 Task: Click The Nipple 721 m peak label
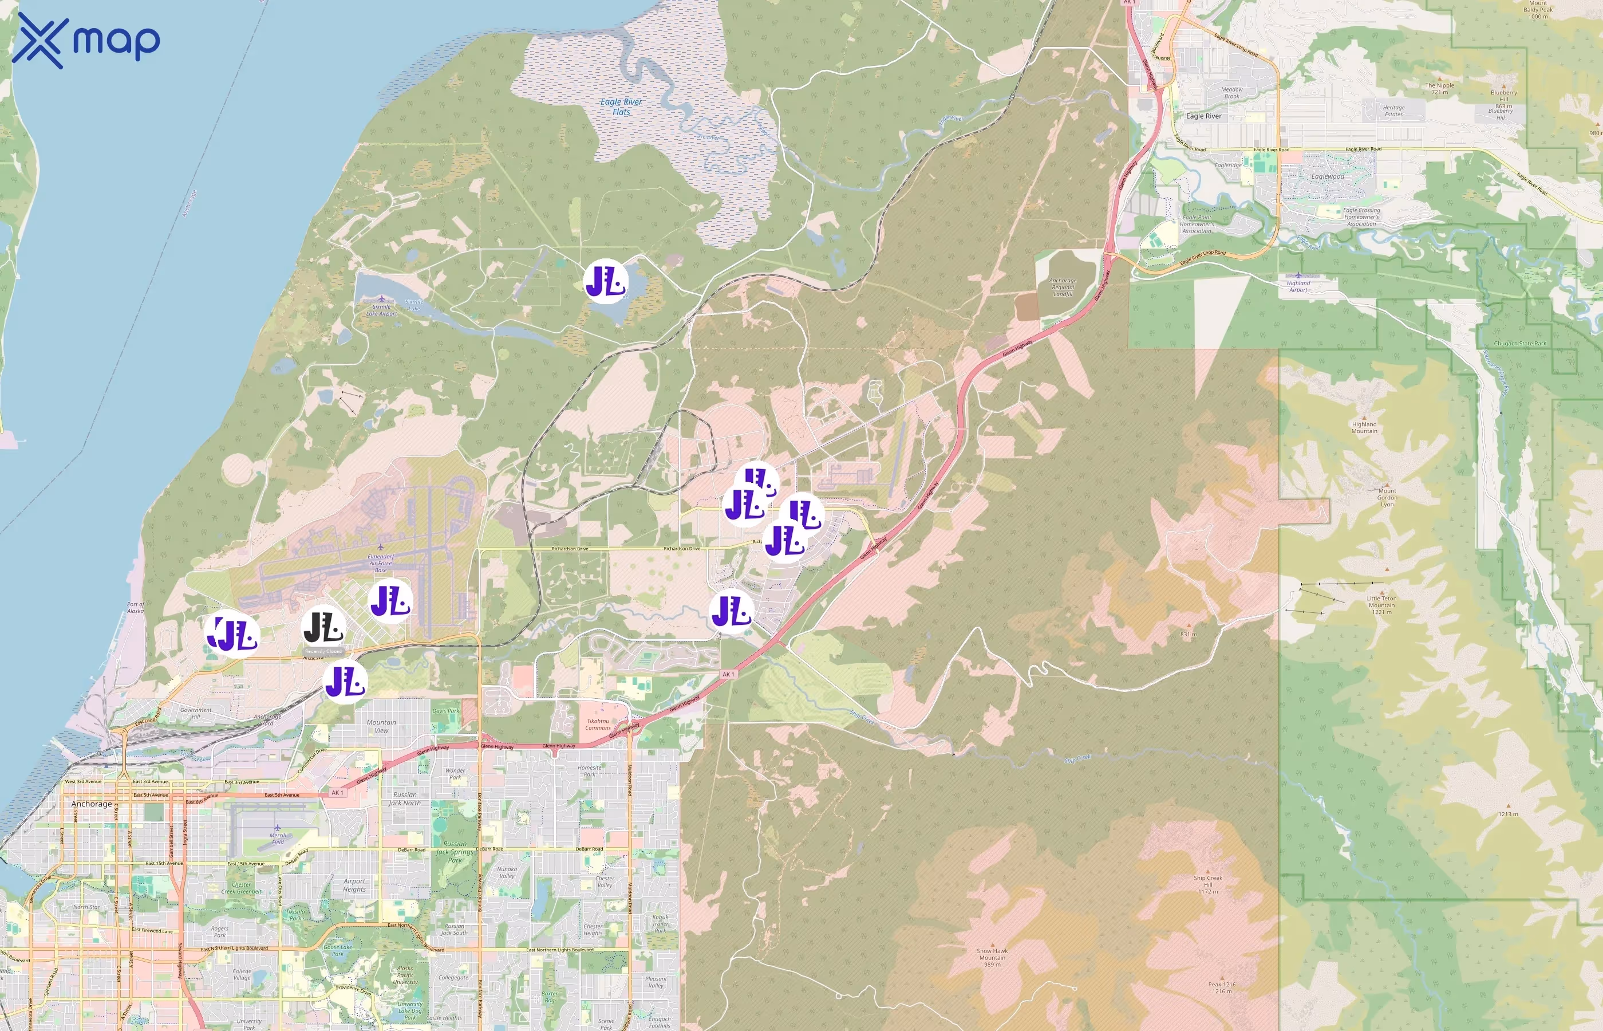1440,88
